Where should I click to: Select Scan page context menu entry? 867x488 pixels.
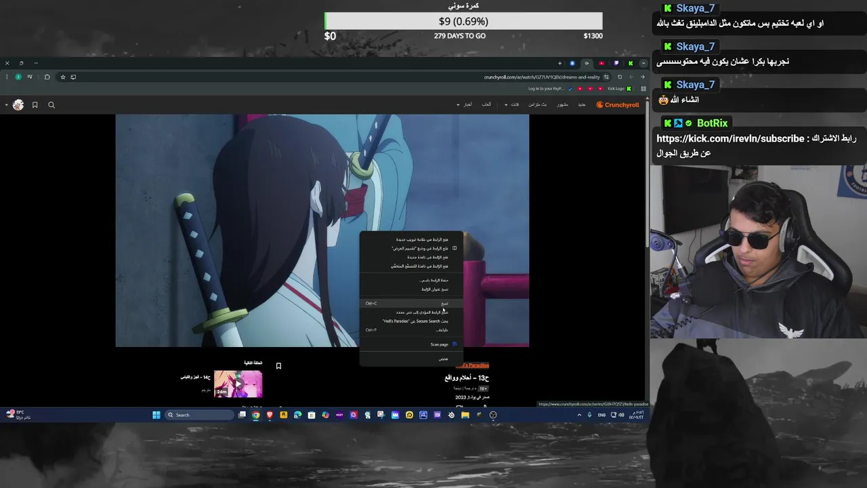[411, 344]
